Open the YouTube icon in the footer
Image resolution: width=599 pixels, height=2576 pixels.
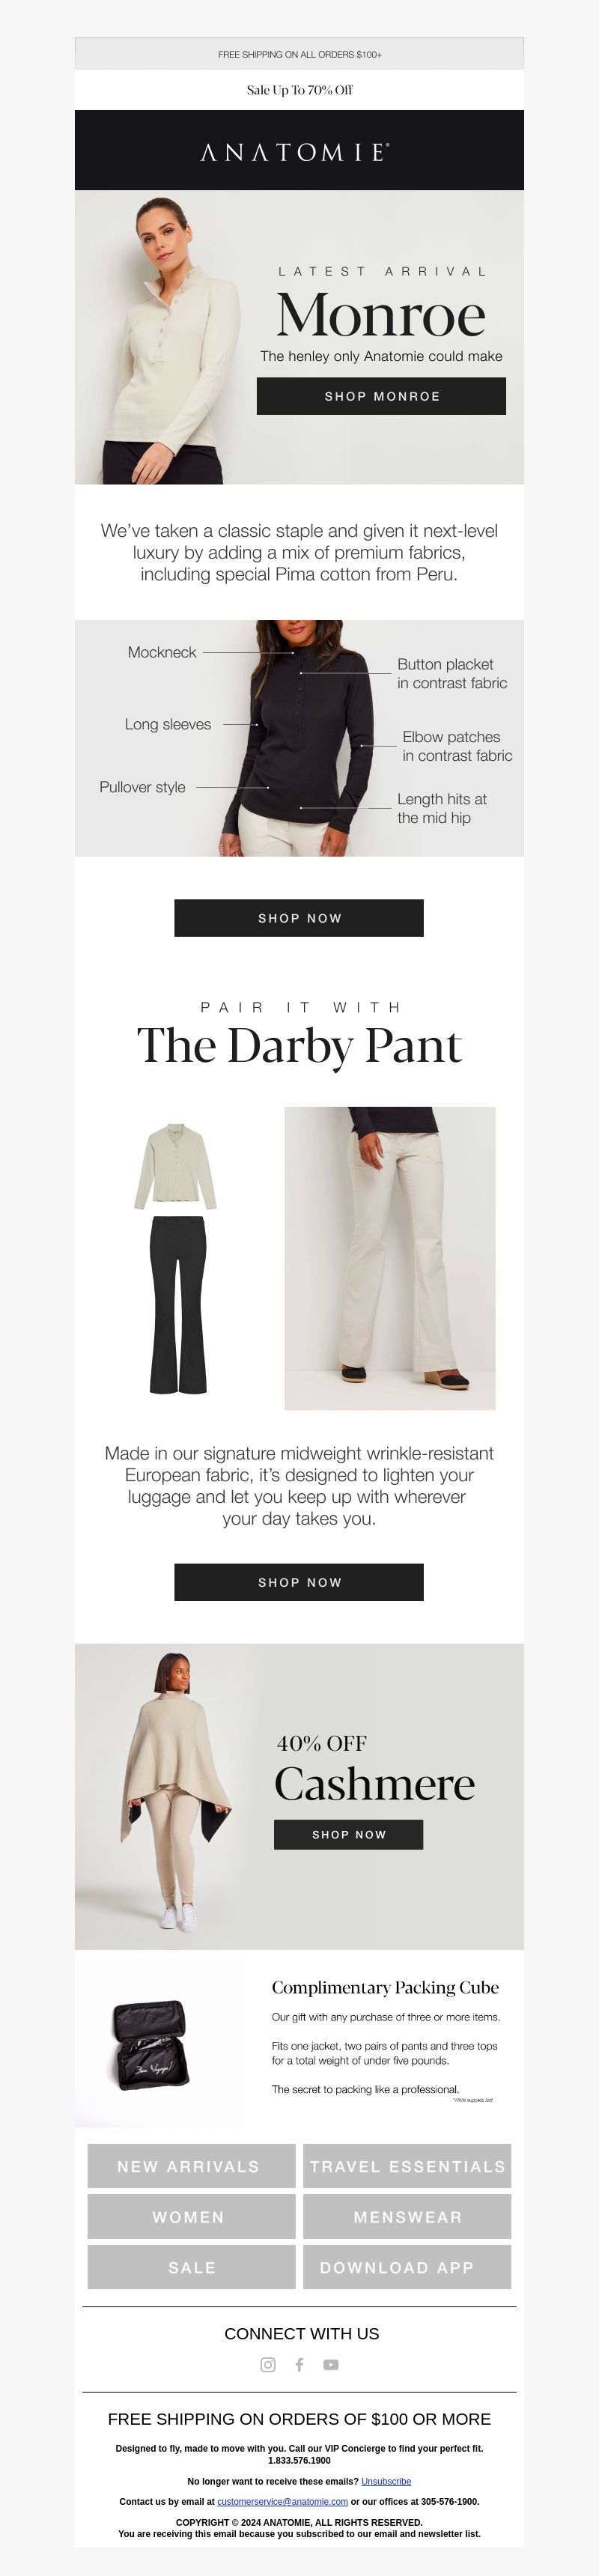click(x=331, y=2364)
